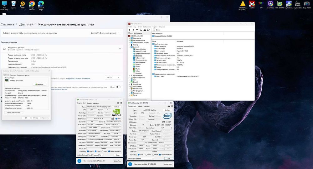The image size is (313, 169).
Task: Click Bus Interface question mark in NVIDIA GPU-Z
Action: tap(121, 125)
